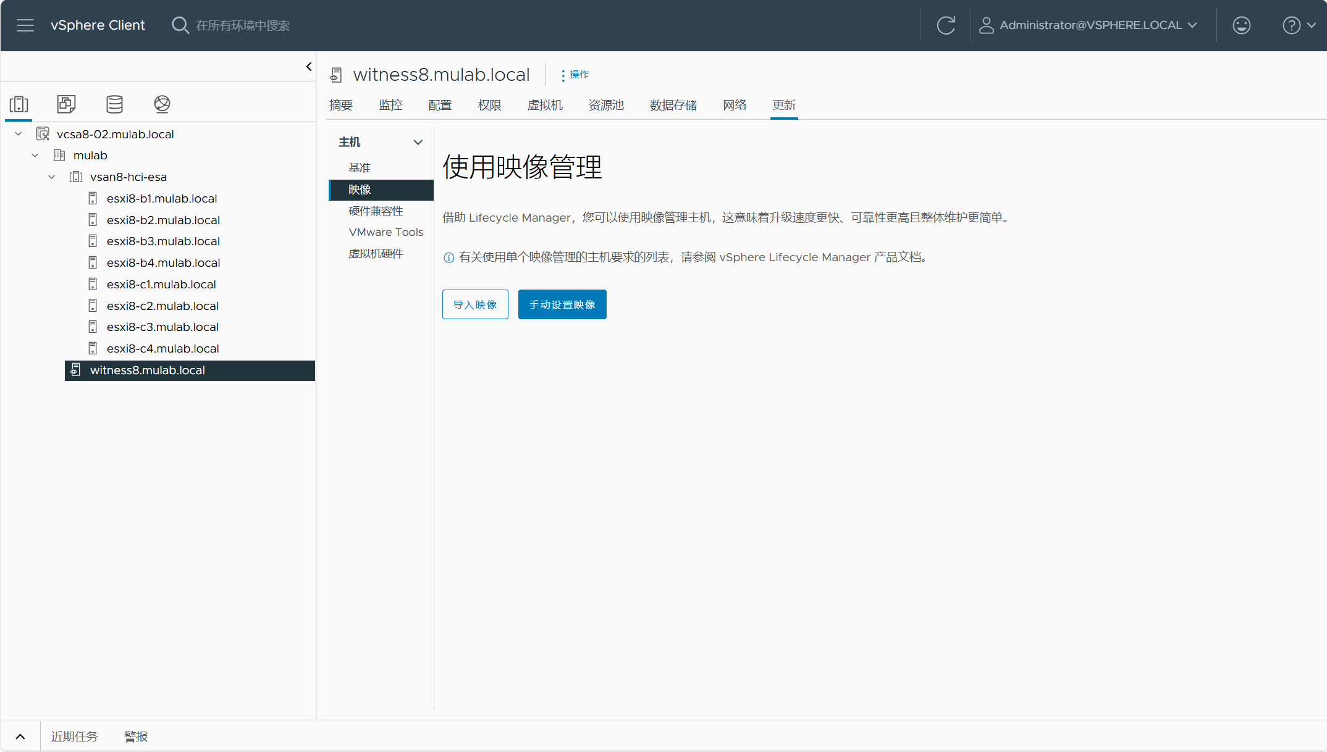1327x752 pixels.
Task: Open the 网络 tab
Action: coord(735,105)
